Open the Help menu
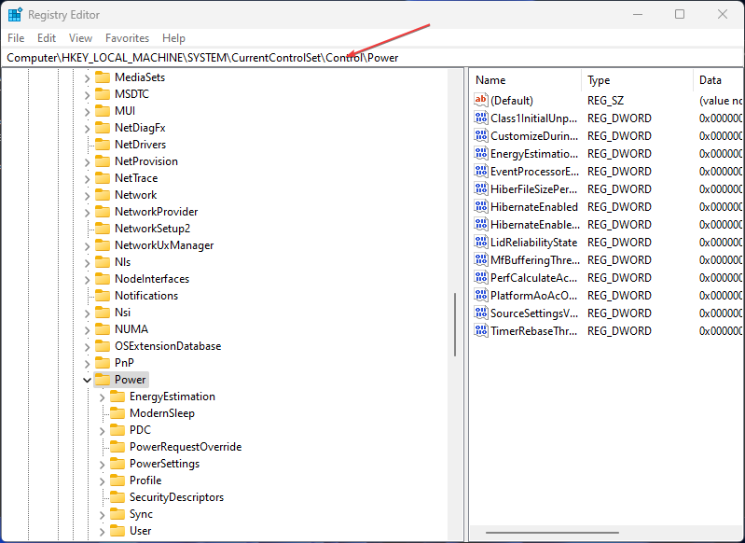The width and height of the screenshot is (745, 543). pyautogui.click(x=173, y=38)
